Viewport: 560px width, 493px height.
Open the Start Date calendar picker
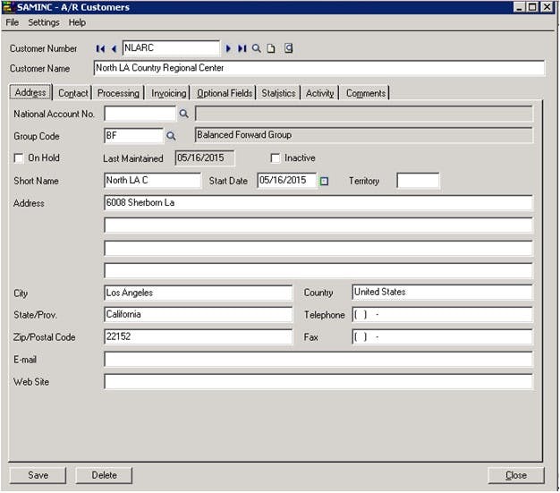click(x=324, y=181)
